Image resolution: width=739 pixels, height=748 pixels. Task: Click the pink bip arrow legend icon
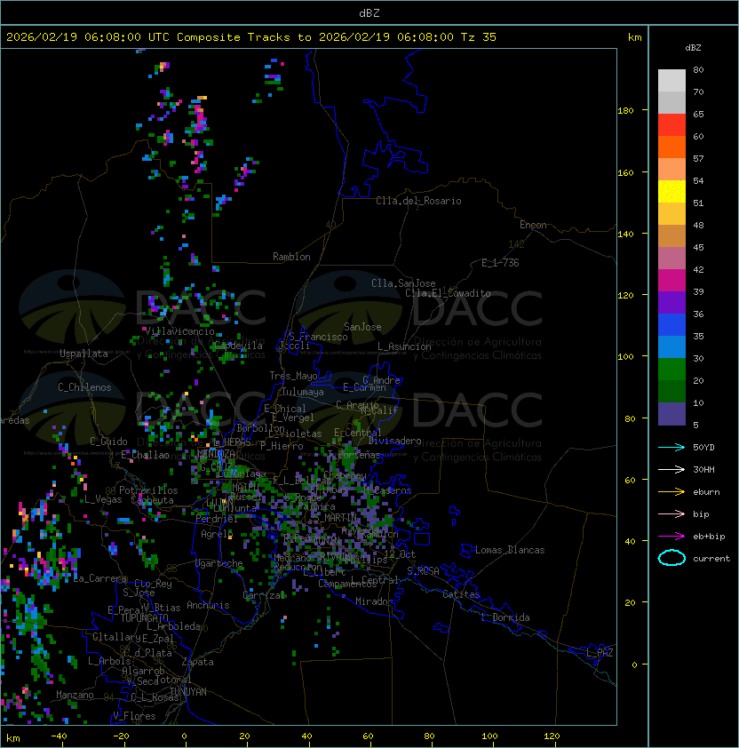(x=671, y=513)
